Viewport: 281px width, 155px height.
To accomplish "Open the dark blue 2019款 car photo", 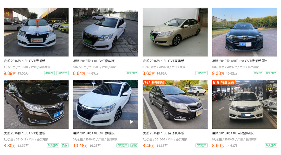I will (x=245, y=32).
